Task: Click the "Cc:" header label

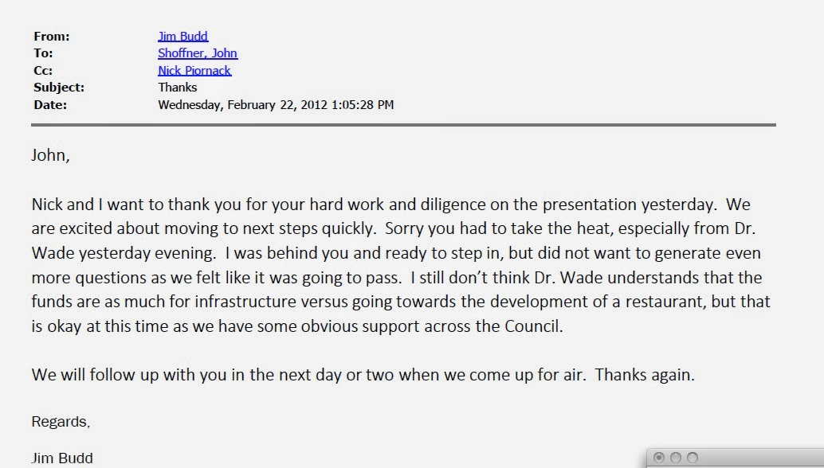Action: click(x=43, y=70)
